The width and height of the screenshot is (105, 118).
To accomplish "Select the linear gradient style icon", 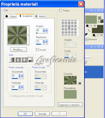I will (12, 60).
